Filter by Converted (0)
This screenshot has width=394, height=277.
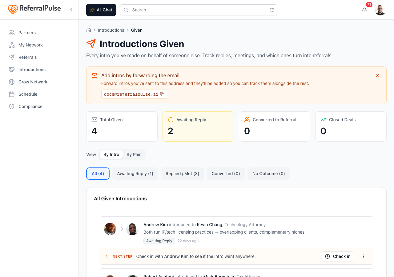coord(226,174)
